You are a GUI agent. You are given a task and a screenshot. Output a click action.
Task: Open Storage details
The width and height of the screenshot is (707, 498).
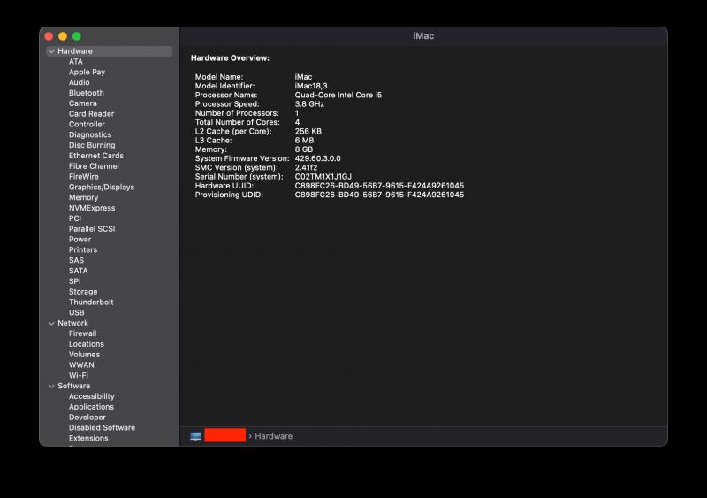(x=83, y=292)
